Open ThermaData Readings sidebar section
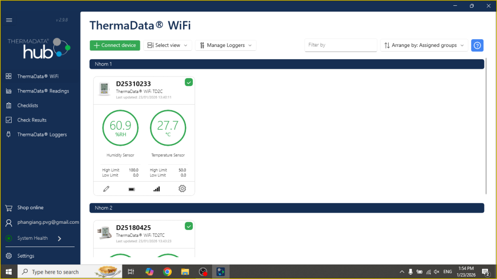Viewport: 497px width, 279px height. click(43, 91)
